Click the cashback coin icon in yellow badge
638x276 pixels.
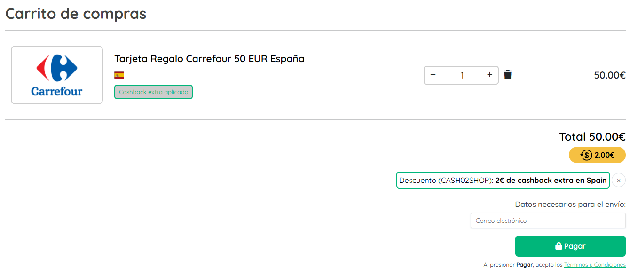pos(586,155)
